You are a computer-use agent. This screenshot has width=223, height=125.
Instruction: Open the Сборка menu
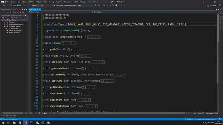point(32,2)
